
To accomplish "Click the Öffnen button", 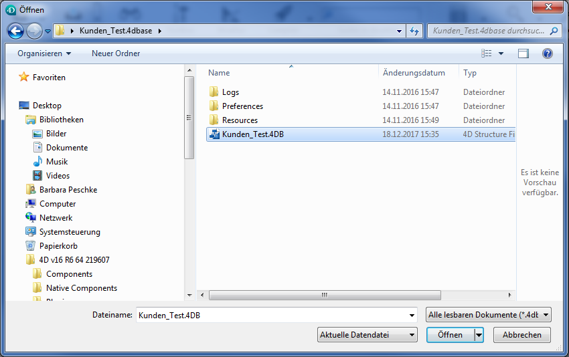I will point(451,335).
